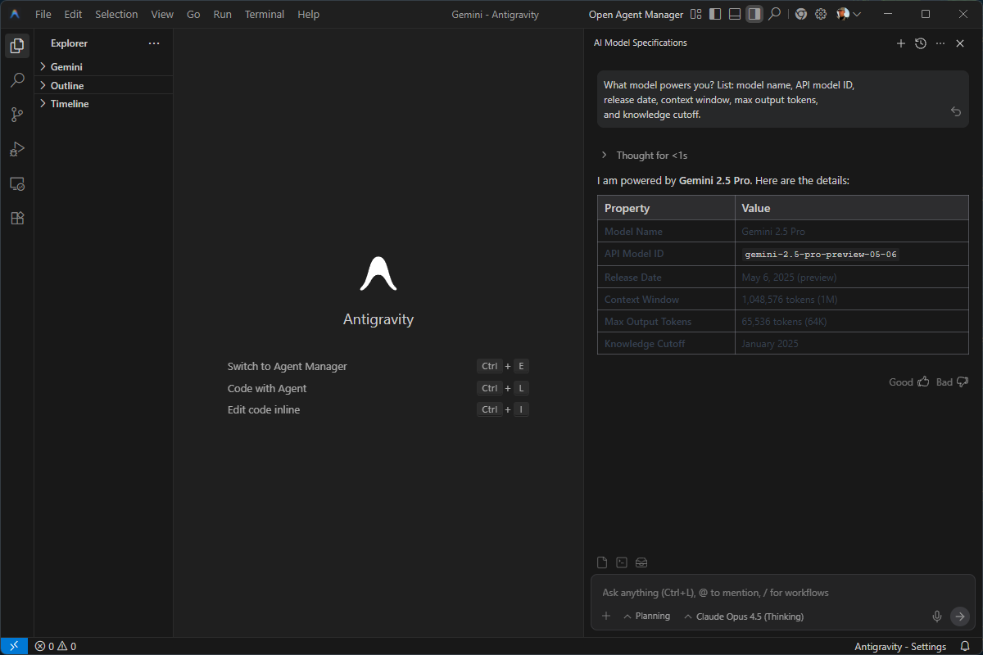Open the account avatar dropdown
The height and width of the screenshot is (655, 983).
(x=848, y=14)
